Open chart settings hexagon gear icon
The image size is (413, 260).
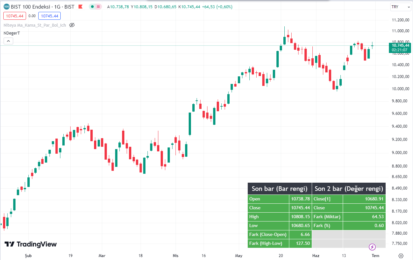click(401, 256)
